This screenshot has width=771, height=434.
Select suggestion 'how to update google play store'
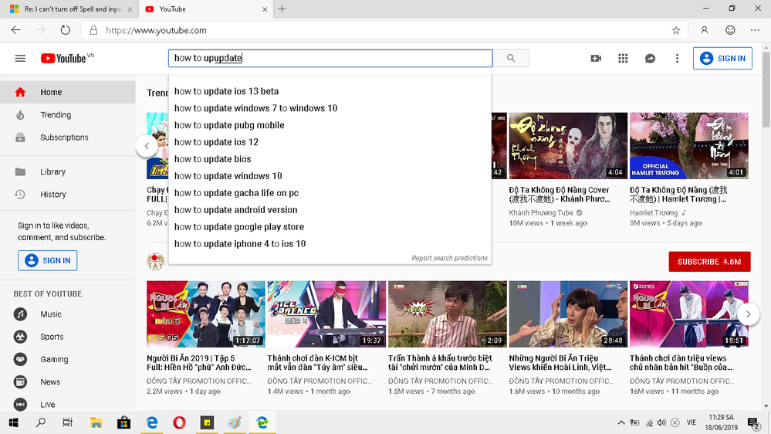click(330, 227)
